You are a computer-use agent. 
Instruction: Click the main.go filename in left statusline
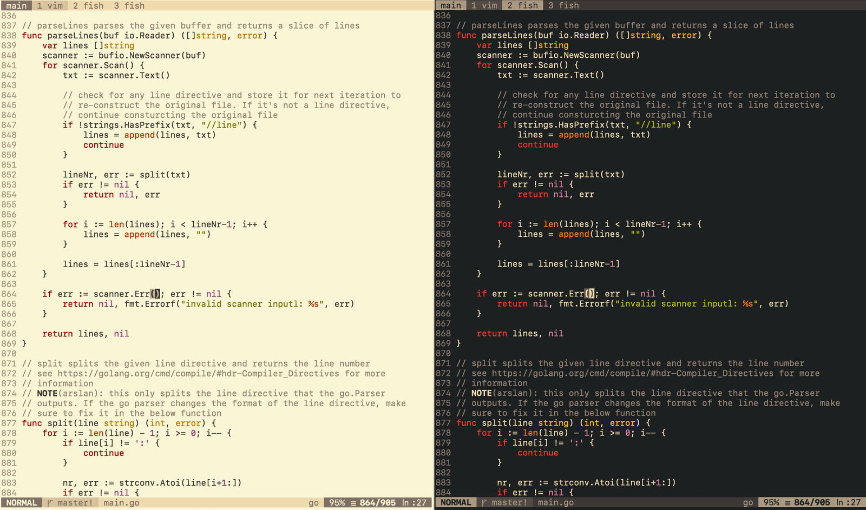120,502
